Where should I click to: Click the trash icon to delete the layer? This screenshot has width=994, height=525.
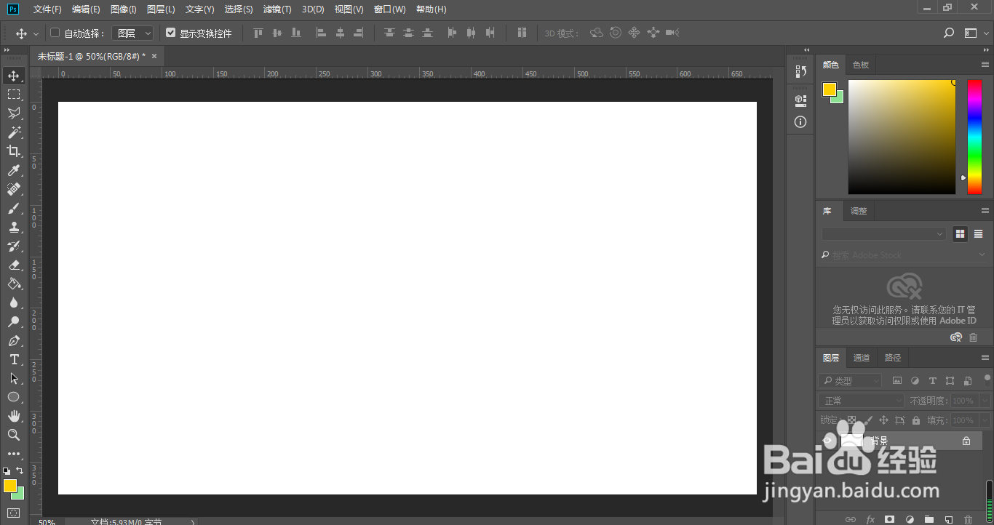tap(968, 520)
